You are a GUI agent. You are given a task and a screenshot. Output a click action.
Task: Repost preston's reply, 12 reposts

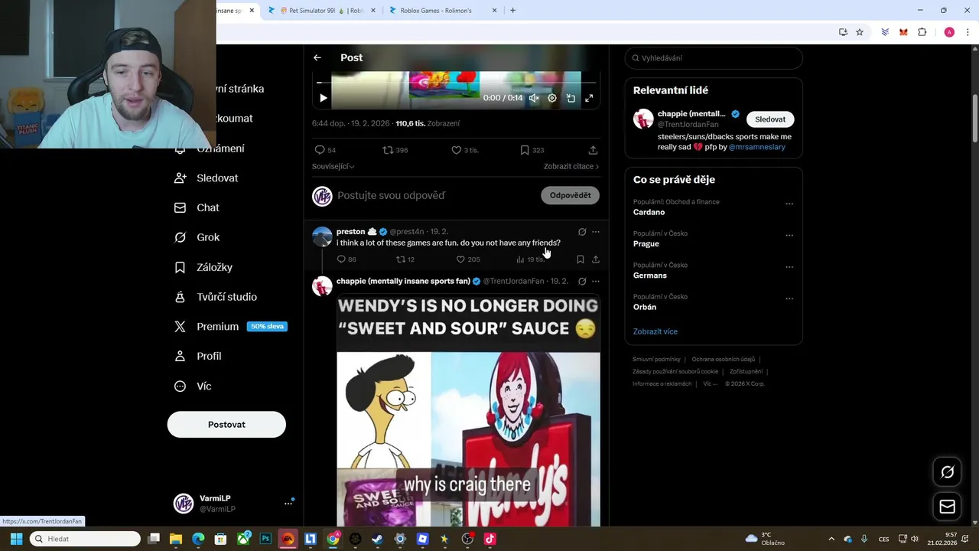405,259
